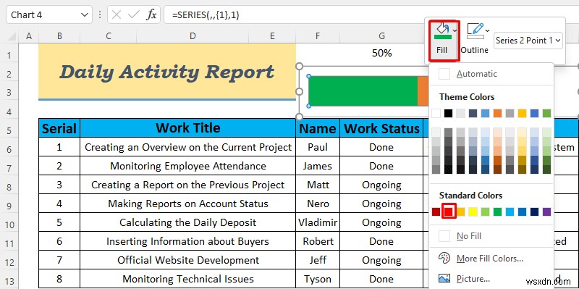The image size is (579, 289).
Task: Select column header D
Action: tap(193, 35)
